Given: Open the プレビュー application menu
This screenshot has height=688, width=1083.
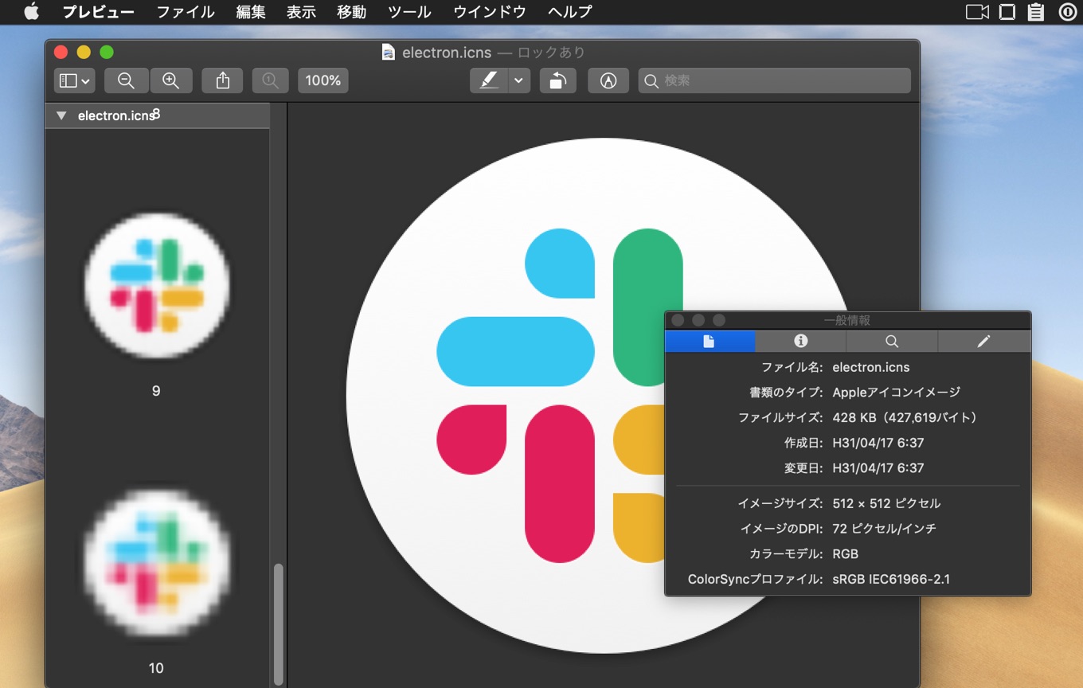Looking at the screenshot, I should tap(98, 12).
